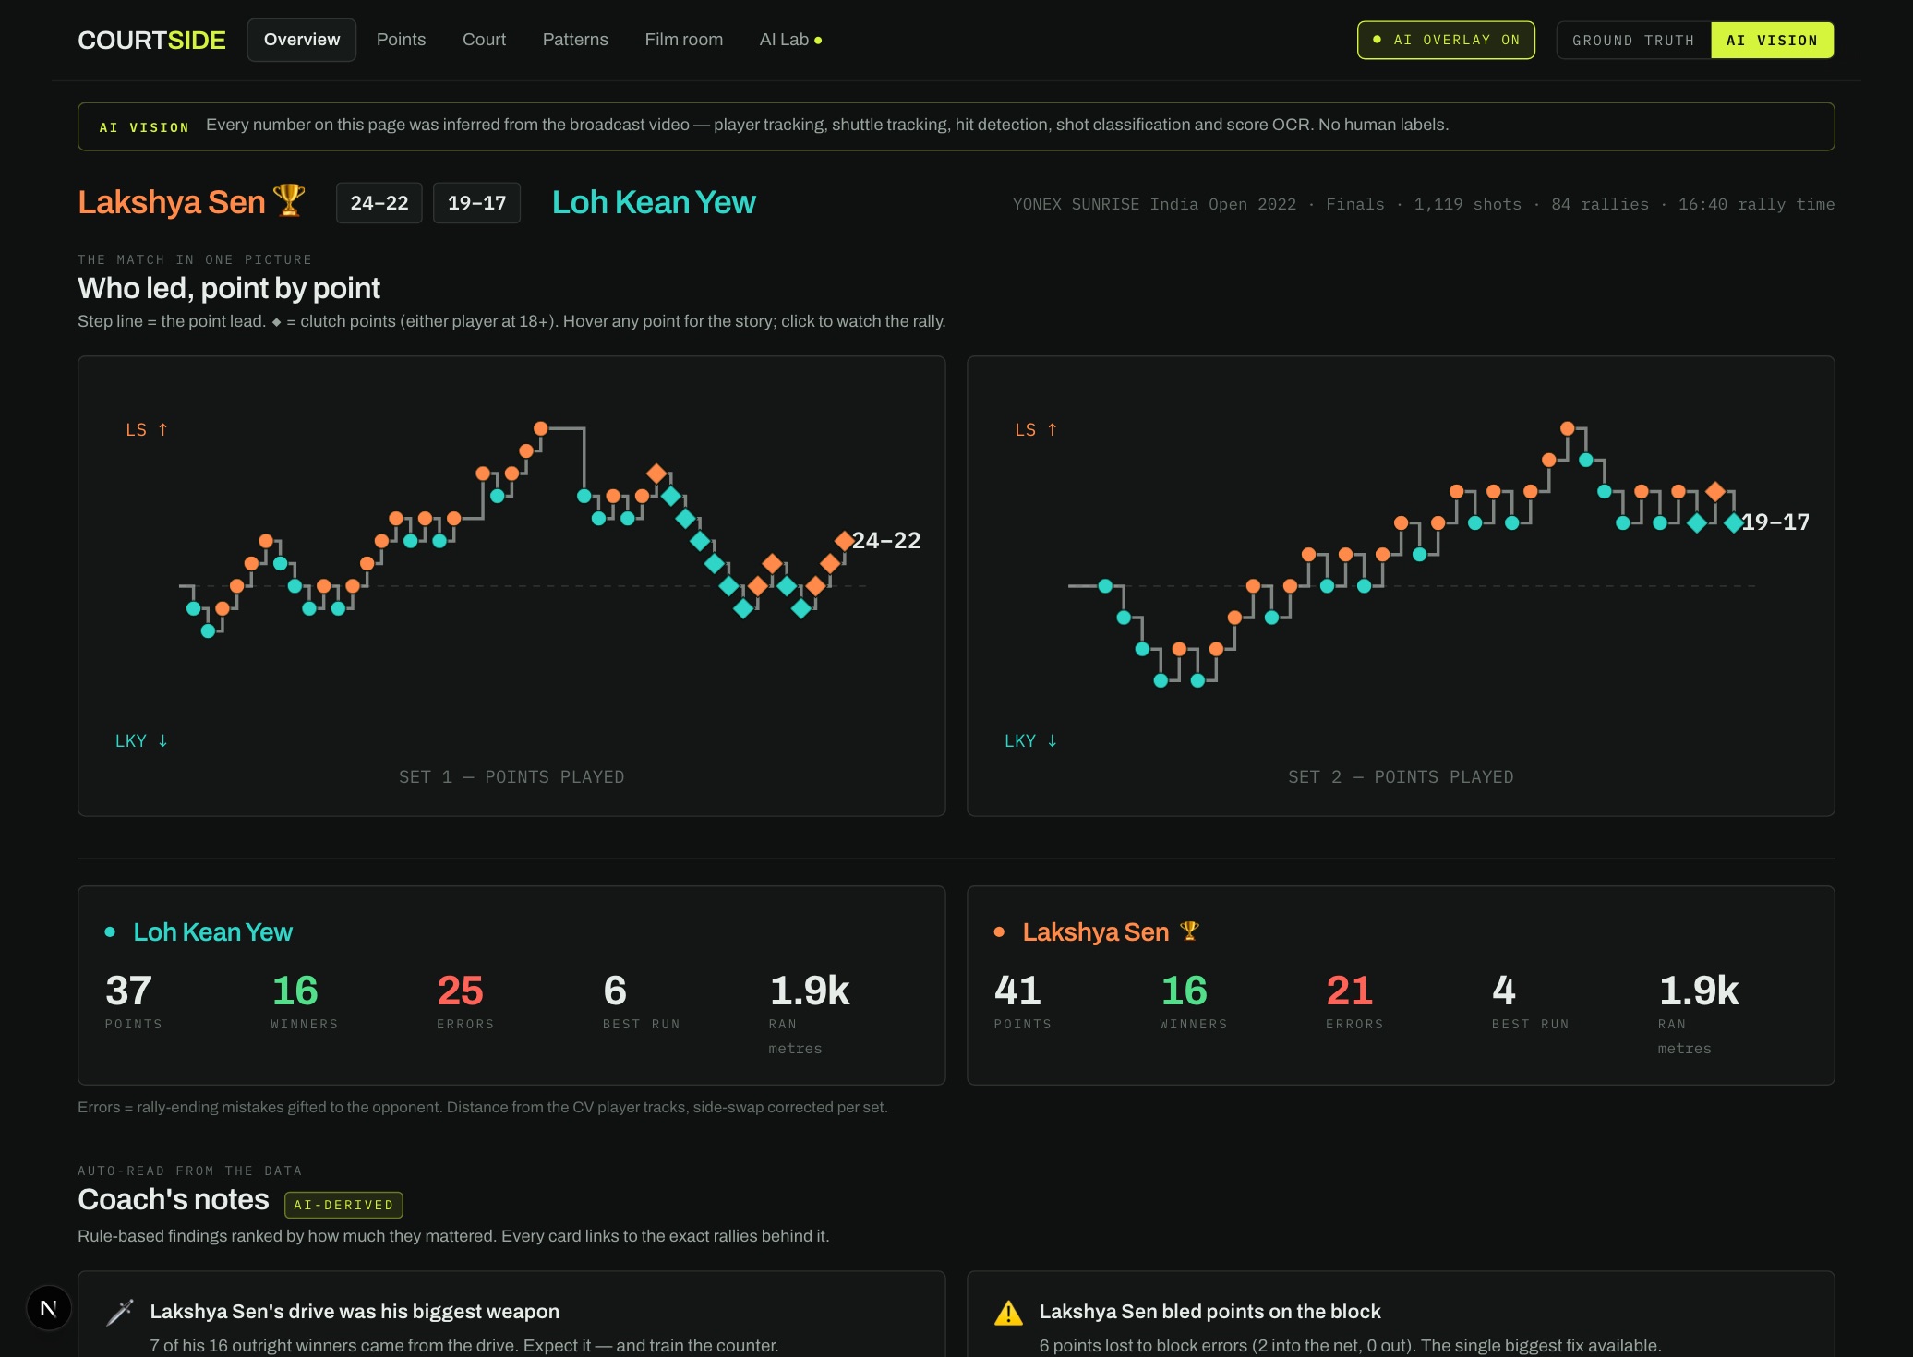
Task: Click the 24-22 set score badge
Action: click(379, 203)
